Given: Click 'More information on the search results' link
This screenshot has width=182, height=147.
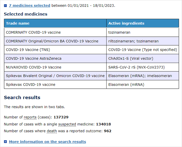Looking at the screenshot, I should point(47,142).
